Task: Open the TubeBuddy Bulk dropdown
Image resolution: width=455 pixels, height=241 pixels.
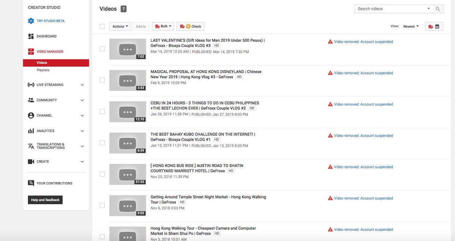Action: 163,27
